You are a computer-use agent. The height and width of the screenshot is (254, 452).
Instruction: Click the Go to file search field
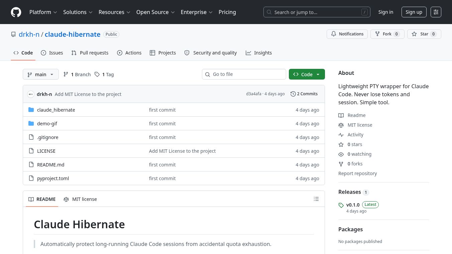pos(244,74)
